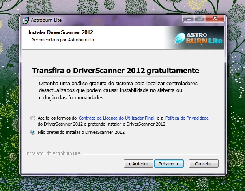Select the accept DriverScanner 2012 terms option
Image resolution: width=245 pixels, height=191 pixels.
(33, 118)
